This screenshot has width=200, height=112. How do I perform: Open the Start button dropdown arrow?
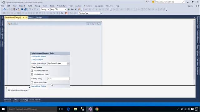coord(76,9)
